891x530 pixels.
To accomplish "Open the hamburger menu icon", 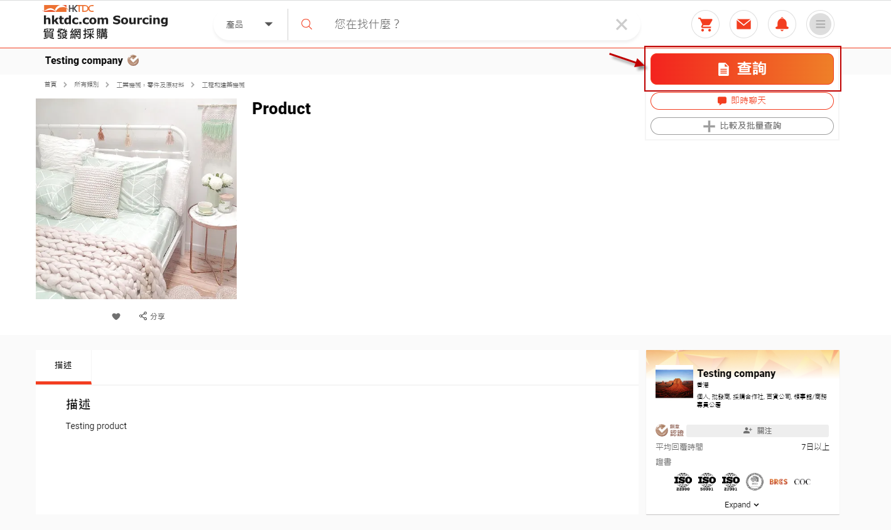I will click(x=820, y=24).
